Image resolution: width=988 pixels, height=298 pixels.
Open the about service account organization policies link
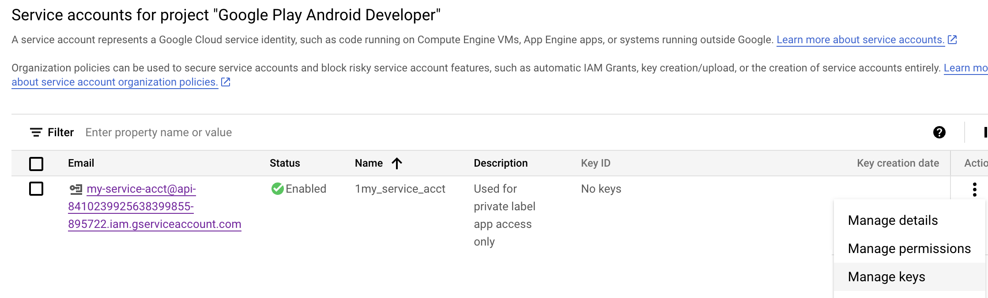click(115, 82)
